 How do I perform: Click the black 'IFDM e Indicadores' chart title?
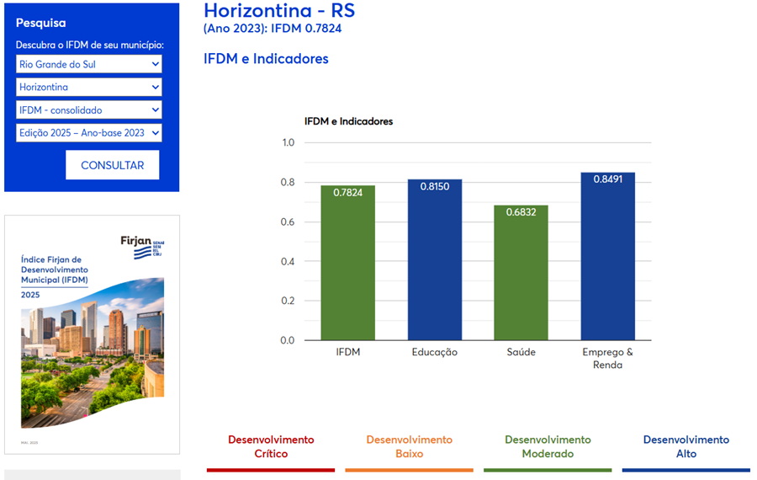(x=348, y=121)
